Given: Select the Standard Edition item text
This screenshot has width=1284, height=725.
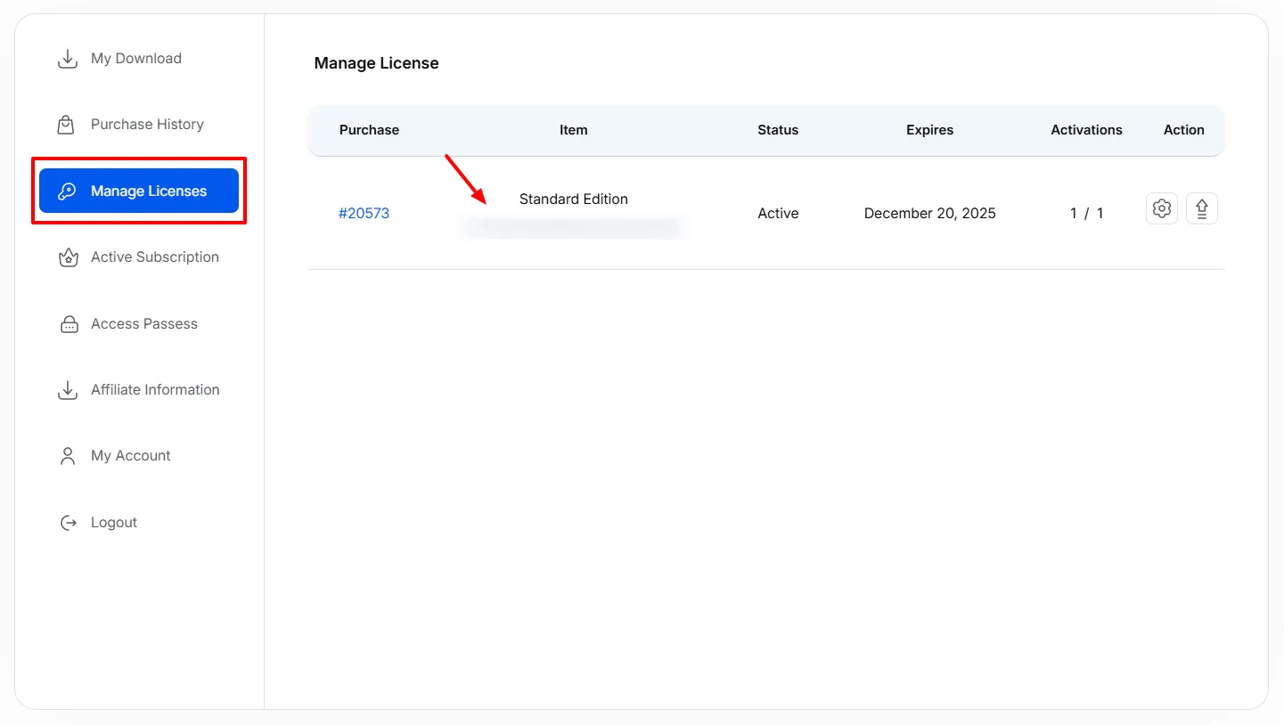Looking at the screenshot, I should pos(573,199).
